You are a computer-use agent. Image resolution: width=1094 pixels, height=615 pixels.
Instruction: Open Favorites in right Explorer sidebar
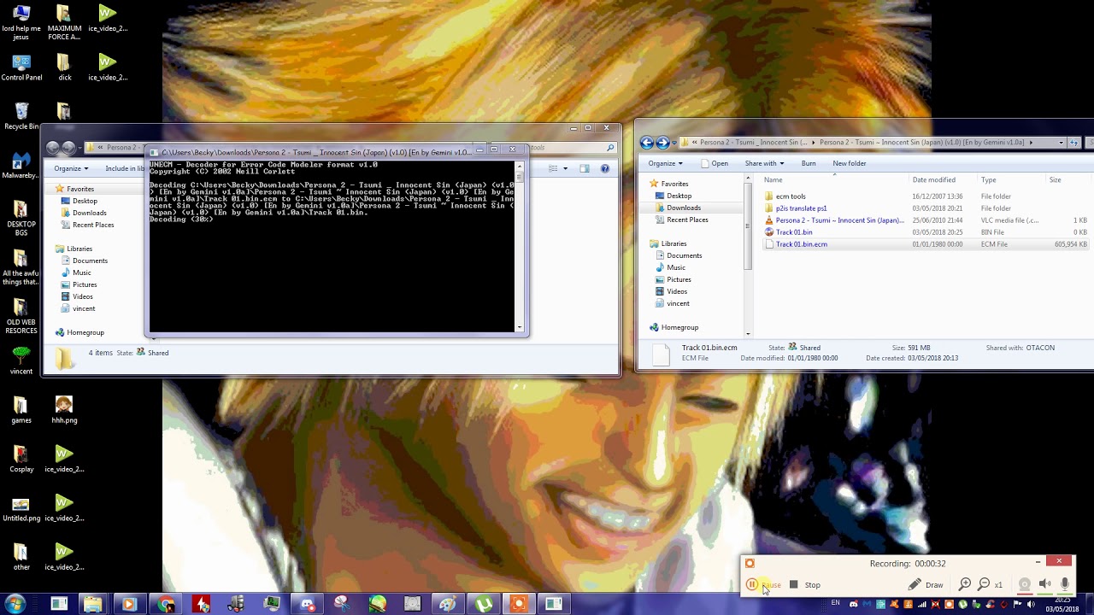coord(674,184)
